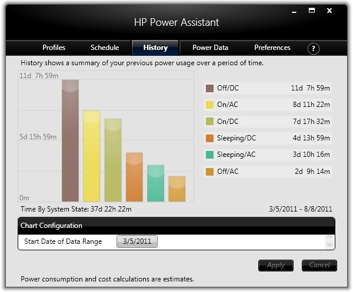The image size is (353, 292).
Task: Open the Power Data tab
Action: pyautogui.click(x=210, y=48)
